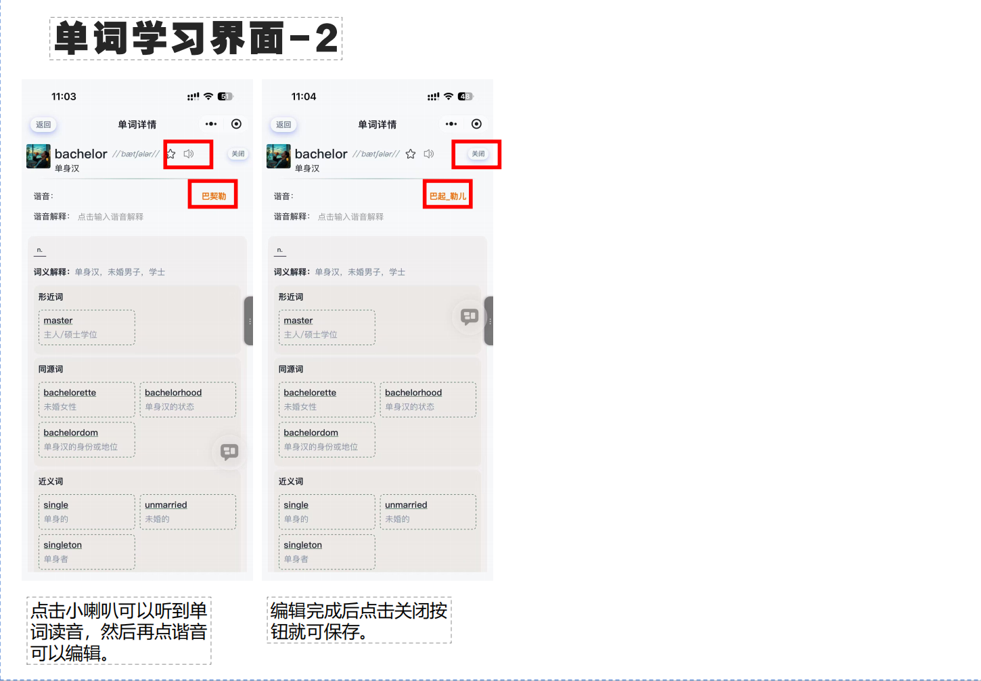This screenshot has width=981, height=681.
Task: Open the unmarried synonym card in right screen
Action: pyautogui.click(x=428, y=512)
